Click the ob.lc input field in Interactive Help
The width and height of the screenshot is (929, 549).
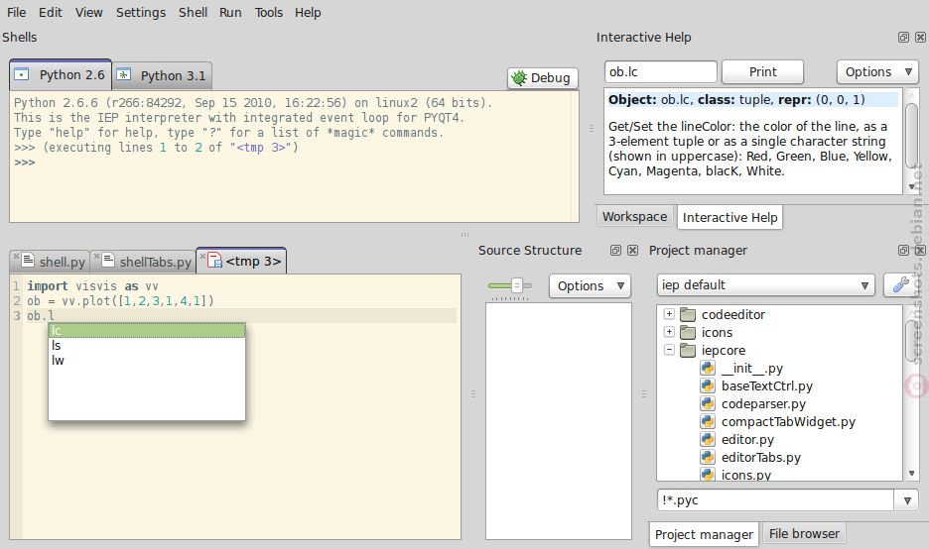pos(661,71)
